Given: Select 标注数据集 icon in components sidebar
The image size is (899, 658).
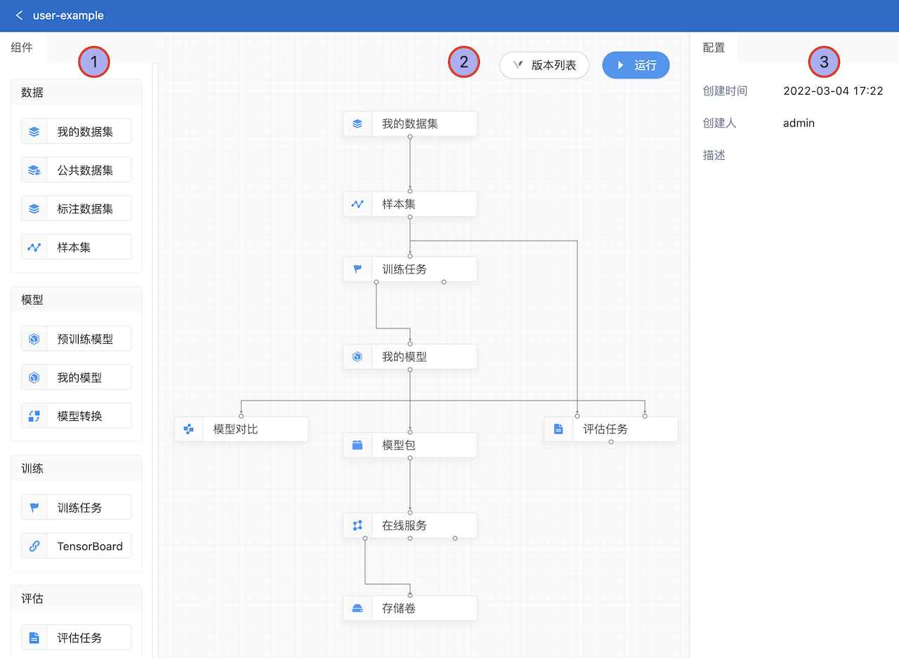Looking at the screenshot, I should 34,208.
